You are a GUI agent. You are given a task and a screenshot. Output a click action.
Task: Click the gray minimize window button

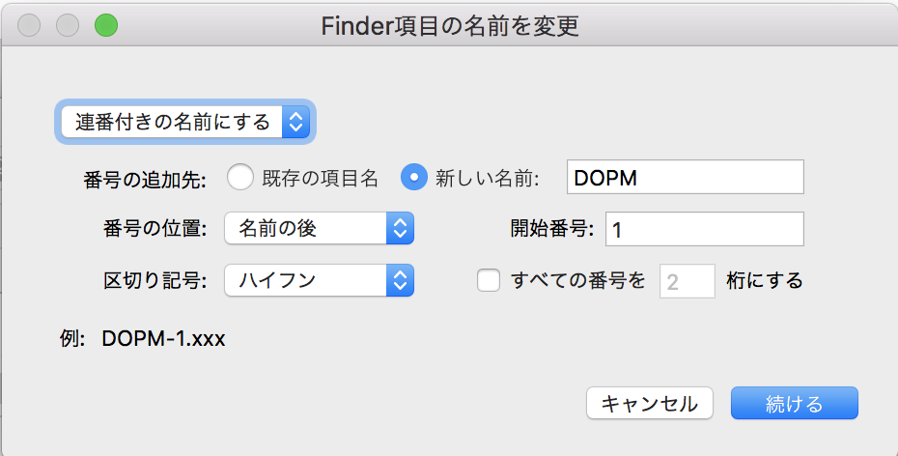click(68, 26)
